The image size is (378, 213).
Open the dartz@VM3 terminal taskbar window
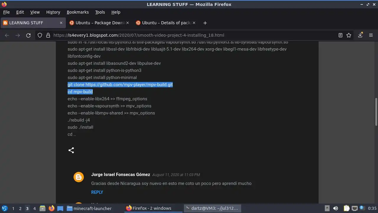(x=212, y=208)
